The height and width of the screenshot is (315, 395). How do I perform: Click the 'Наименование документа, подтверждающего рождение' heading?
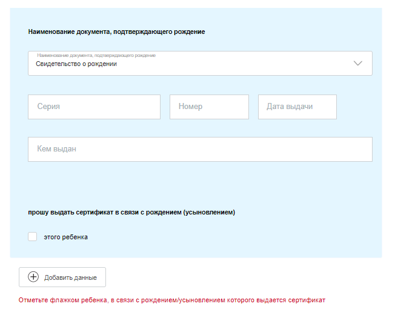tap(116, 31)
